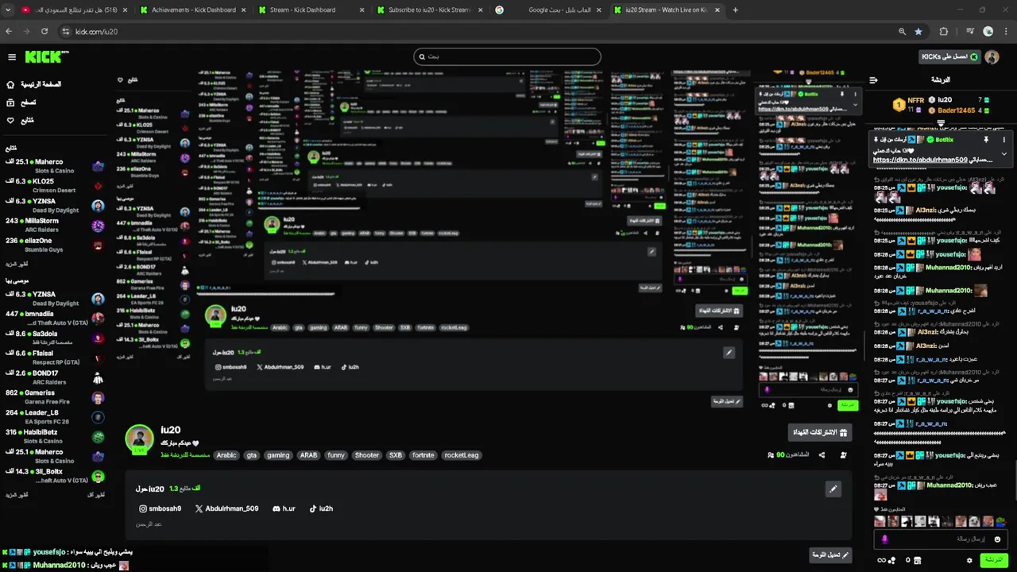The height and width of the screenshot is (572, 1017).
Task: Send message with the green chat button
Action: (992, 560)
